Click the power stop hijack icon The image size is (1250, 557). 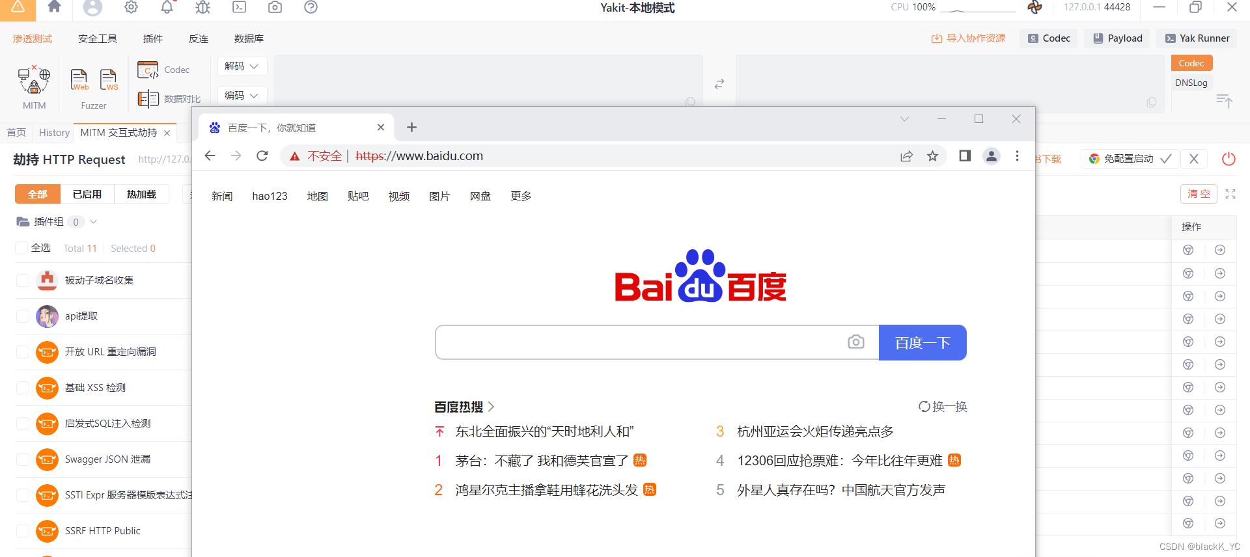pos(1229,159)
